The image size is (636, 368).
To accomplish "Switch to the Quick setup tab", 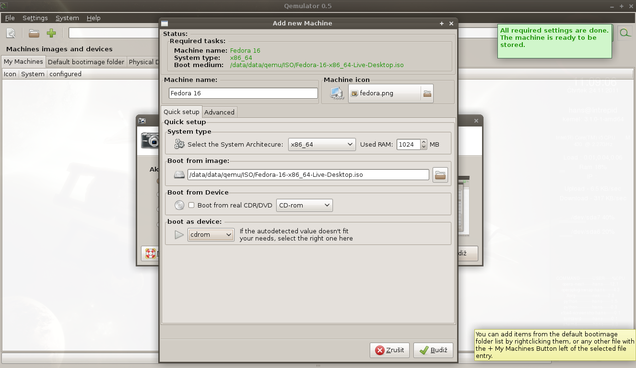I will pyautogui.click(x=181, y=112).
